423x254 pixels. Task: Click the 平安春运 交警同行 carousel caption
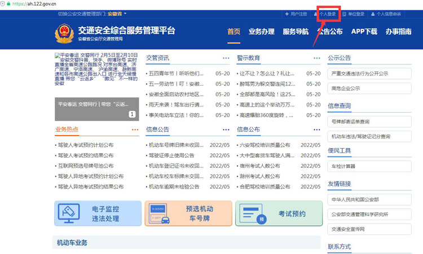pyautogui.click(x=93, y=104)
